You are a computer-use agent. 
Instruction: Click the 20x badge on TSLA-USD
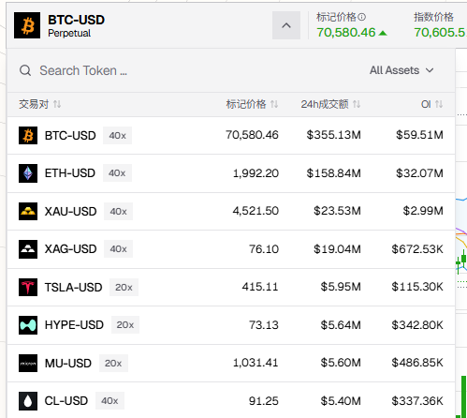point(124,287)
